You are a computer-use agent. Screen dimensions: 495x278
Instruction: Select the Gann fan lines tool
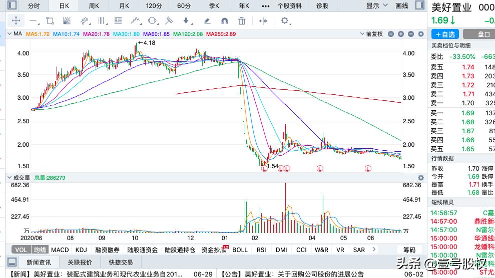67,21
